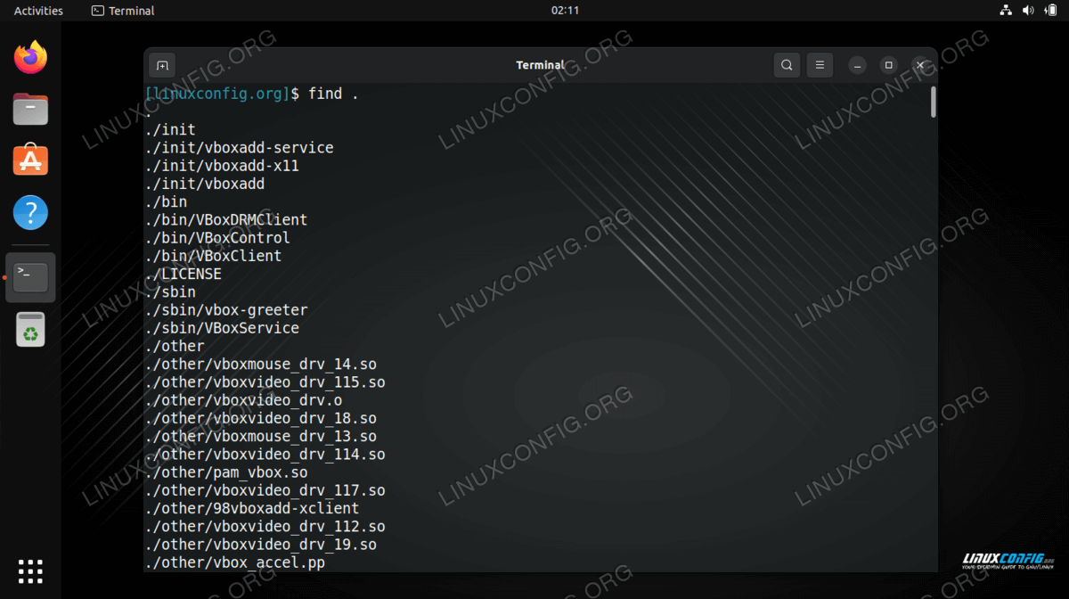Launch Firefox from the dock
1069x599 pixels.
[x=30, y=58]
